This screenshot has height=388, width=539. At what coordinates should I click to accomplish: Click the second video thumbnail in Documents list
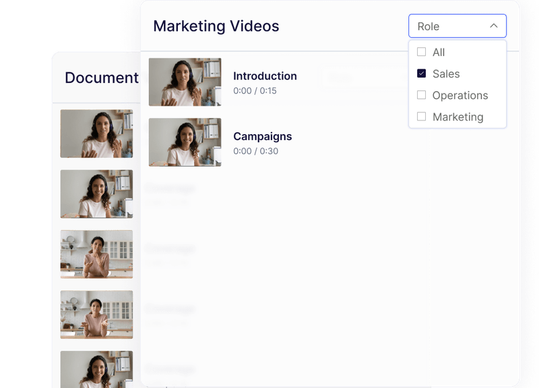point(96,194)
